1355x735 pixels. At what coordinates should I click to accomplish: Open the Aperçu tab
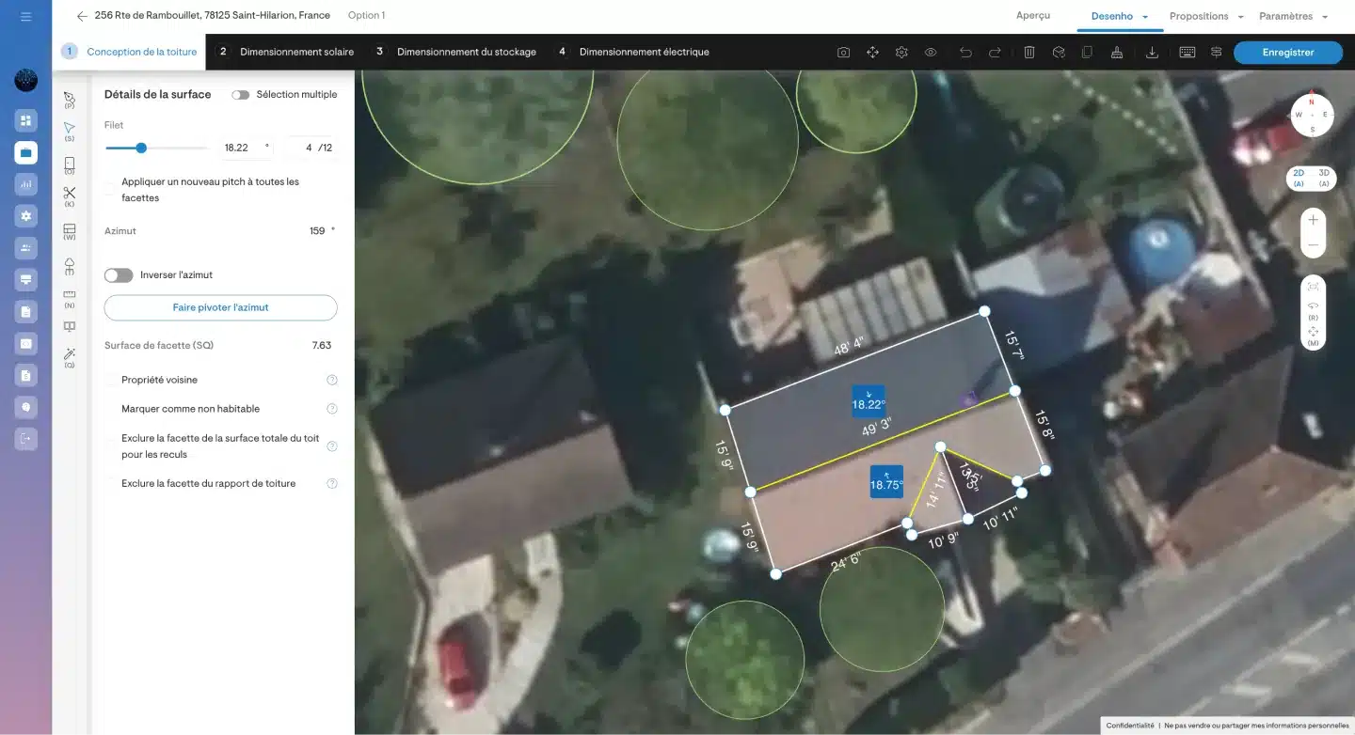[1033, 16]
